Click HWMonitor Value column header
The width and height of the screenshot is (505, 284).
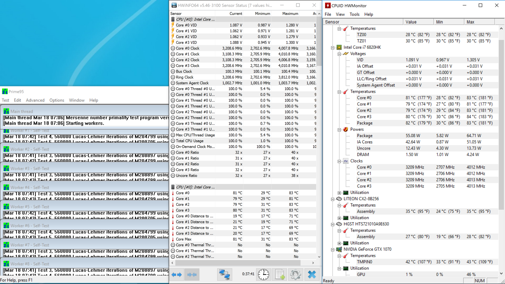(x=418, y=22)
